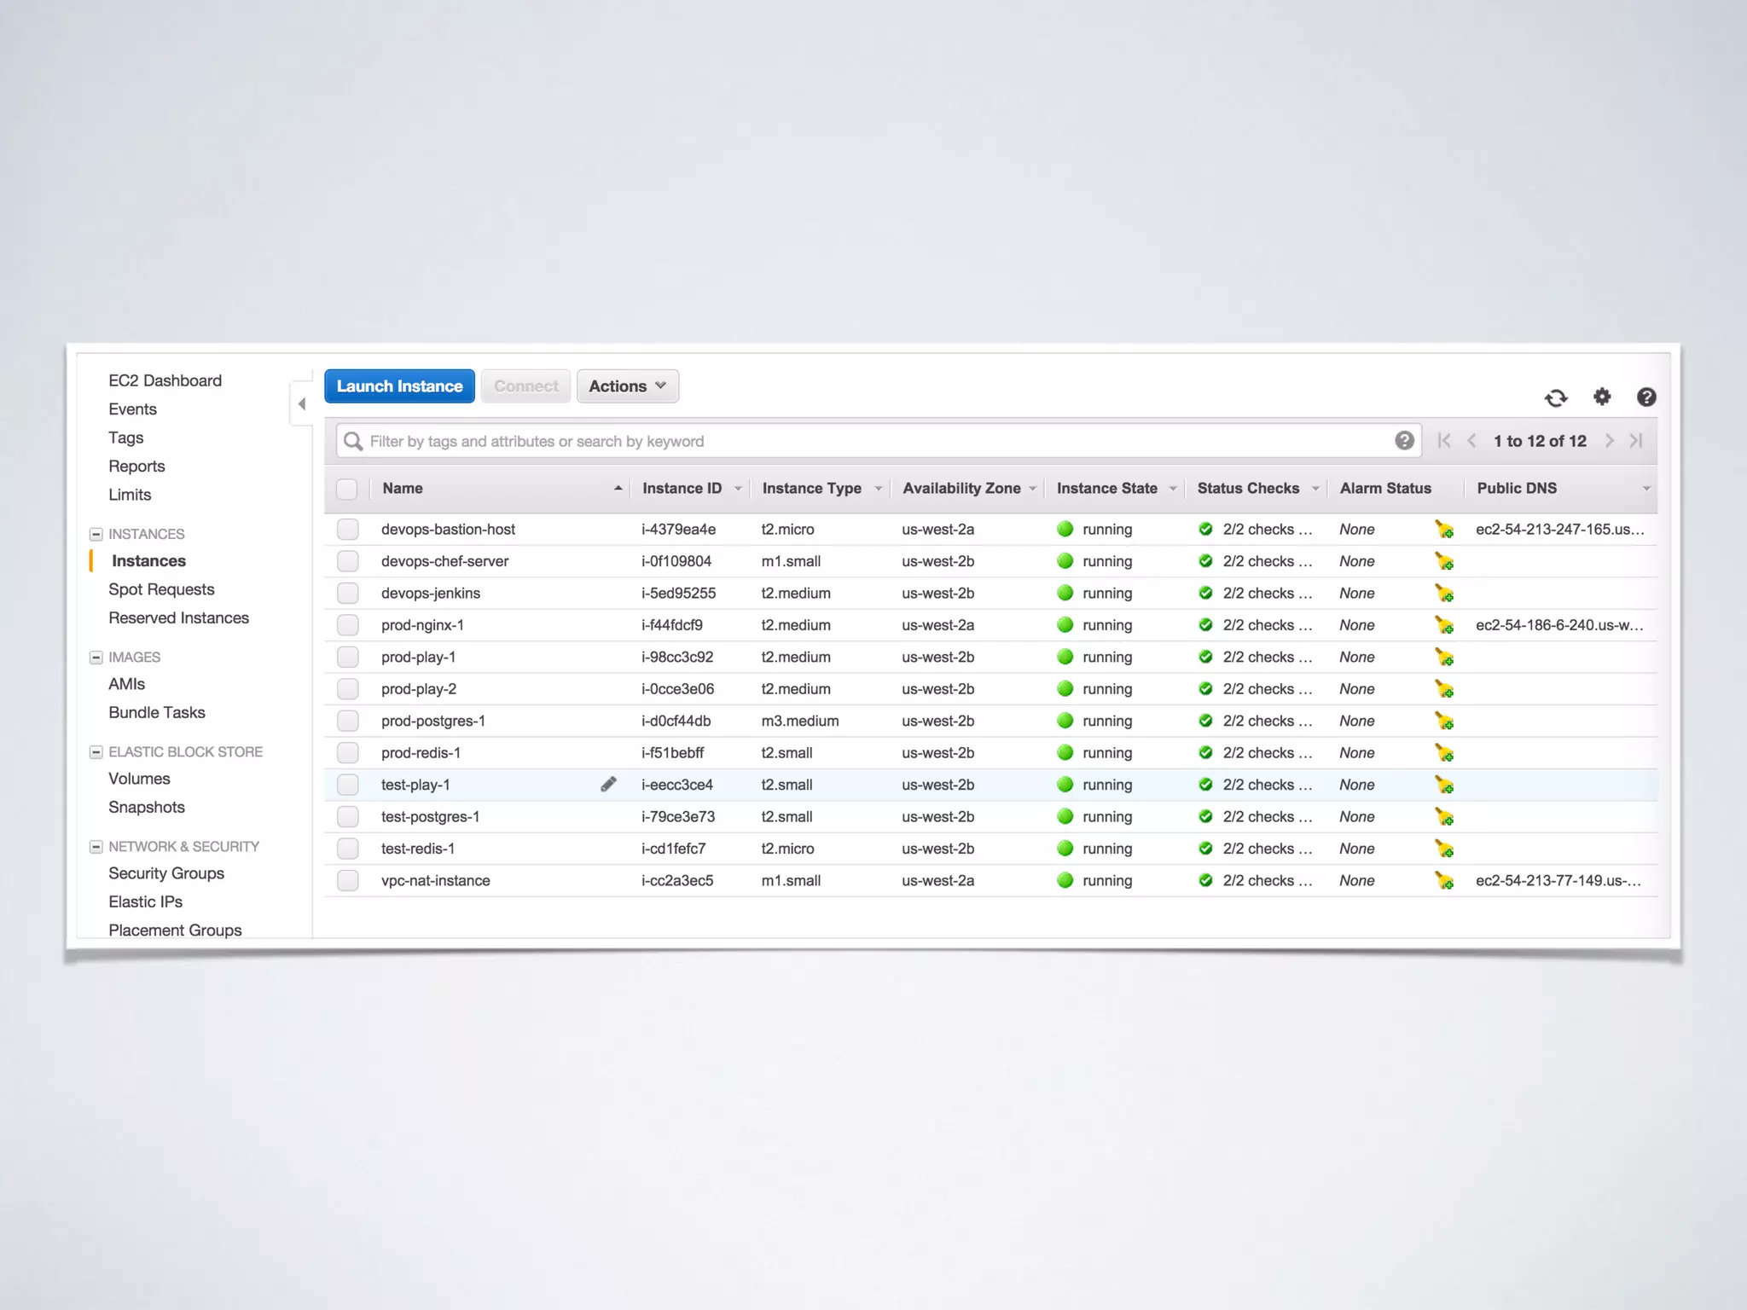The width and height of the screenshot is (1747, 1310).
Task: Open the EC2 Dashboard link
Action: pyautogui.click(x=165, y=380)
